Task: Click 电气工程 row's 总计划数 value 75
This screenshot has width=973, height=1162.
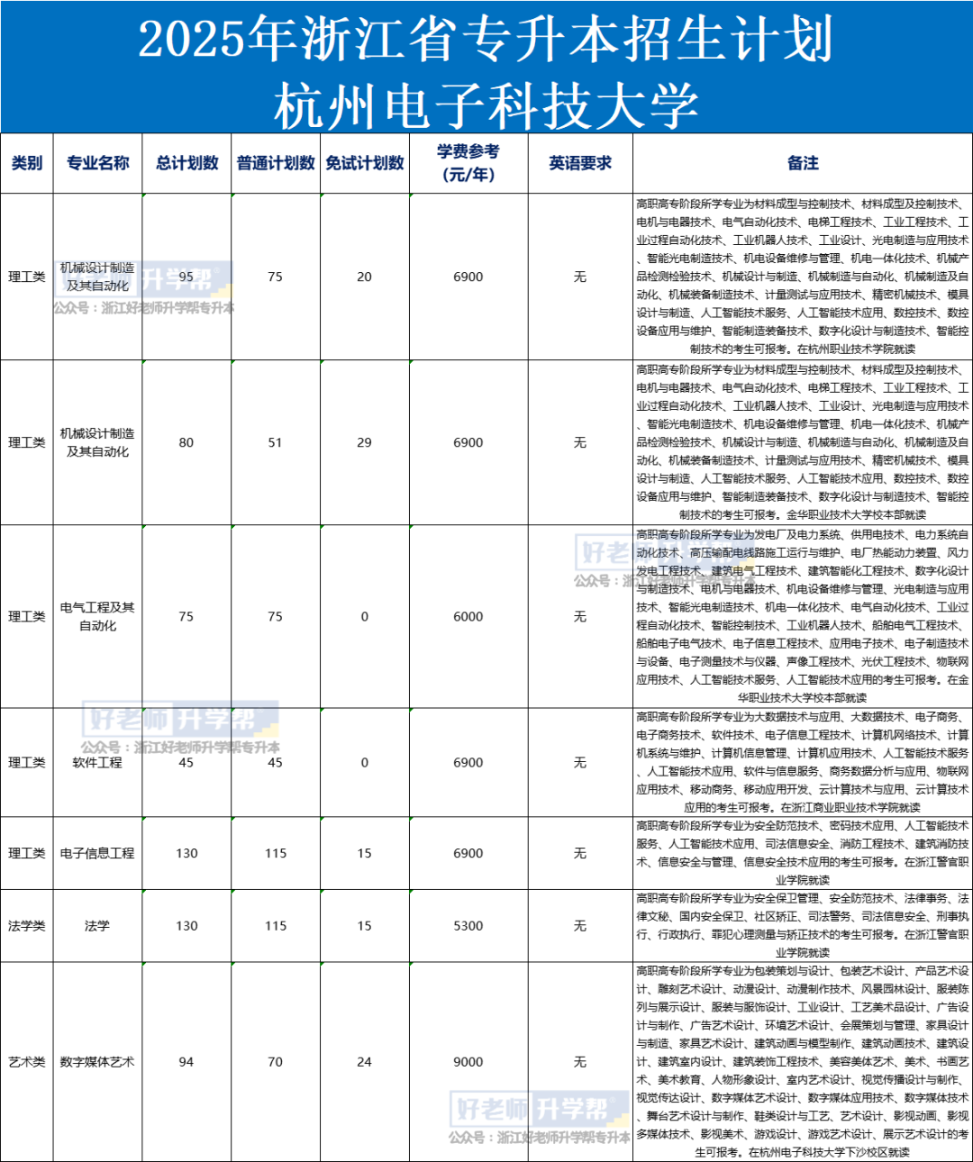Action: click(186, 616)
